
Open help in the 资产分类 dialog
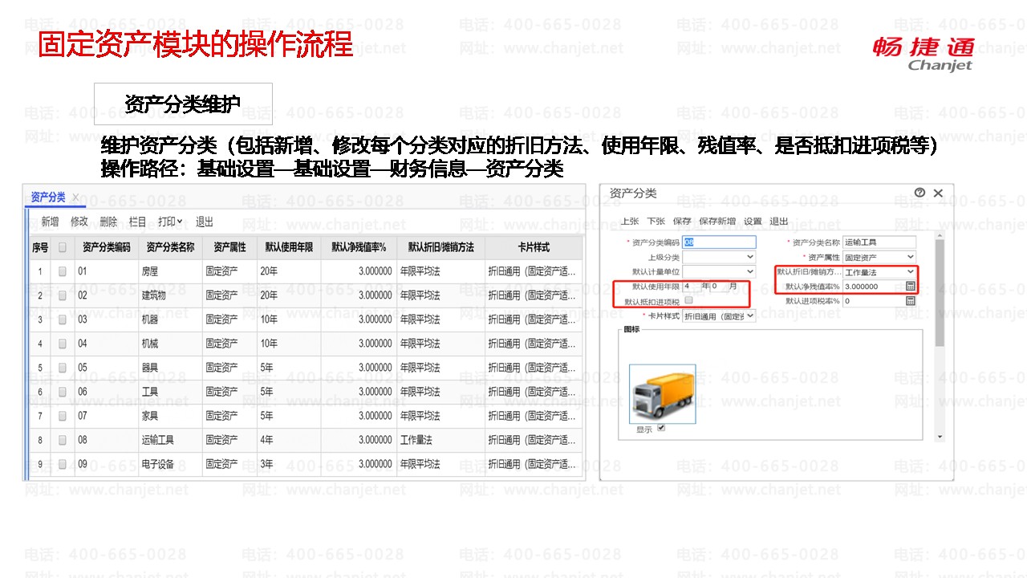[x=919, y=193]
